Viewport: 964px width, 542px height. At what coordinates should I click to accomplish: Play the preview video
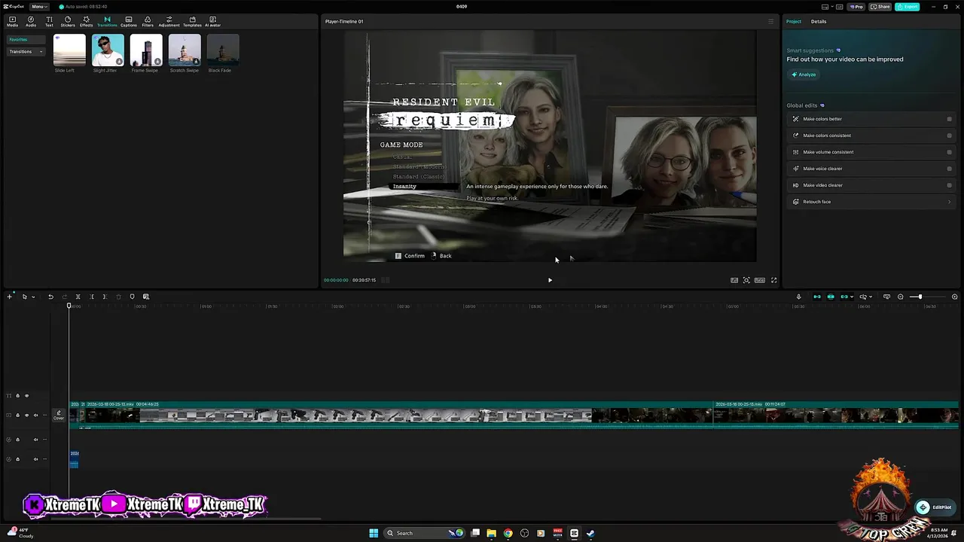[550, 280]
